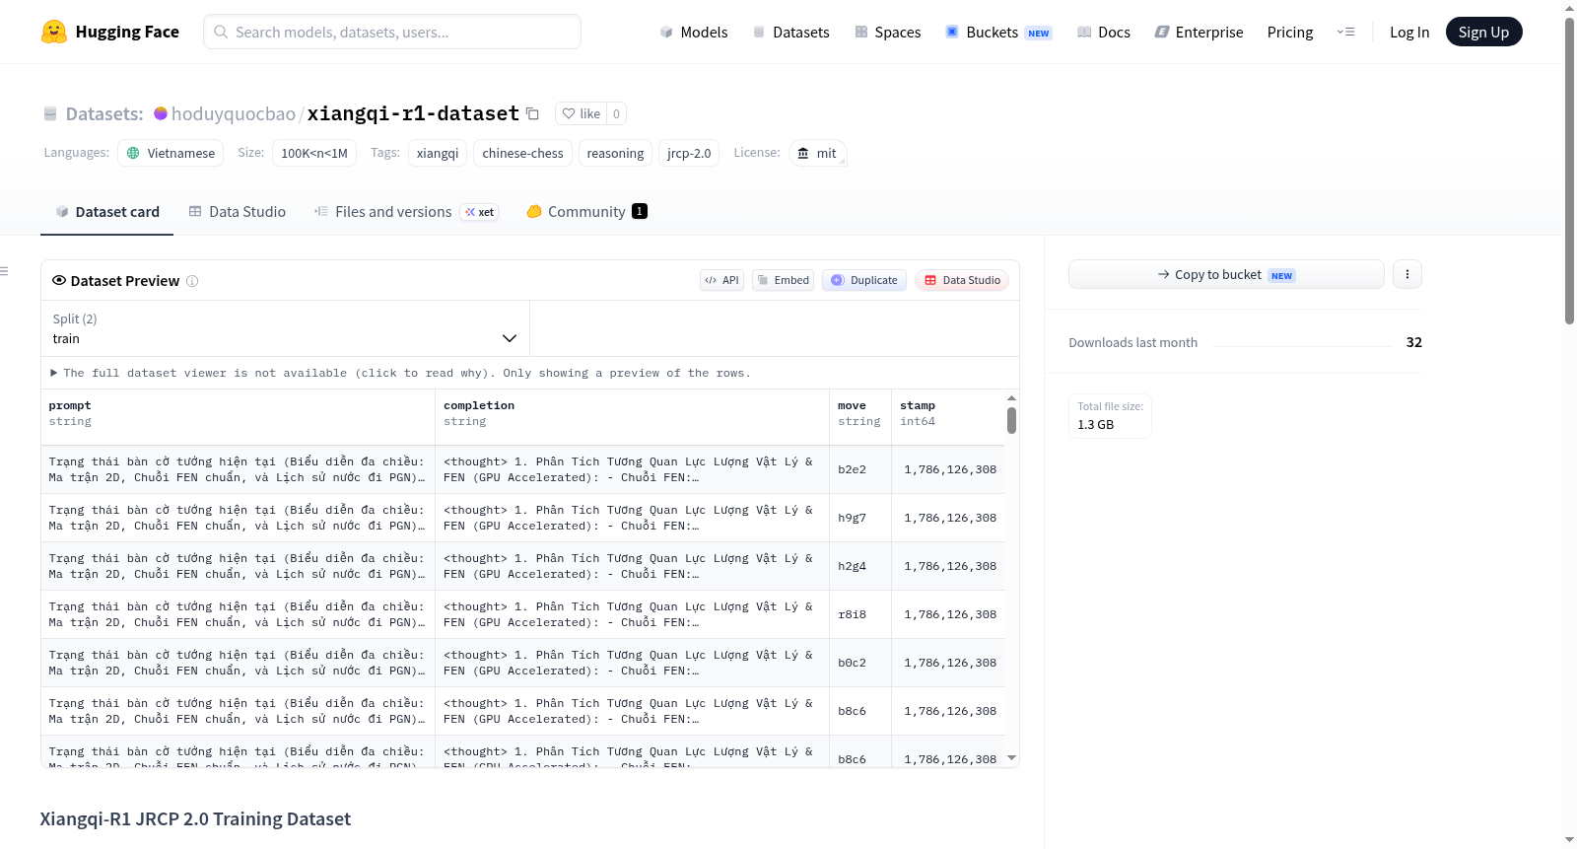Open the more options kebab menu
The image size is (1577, 849).
pos(1407,274)
